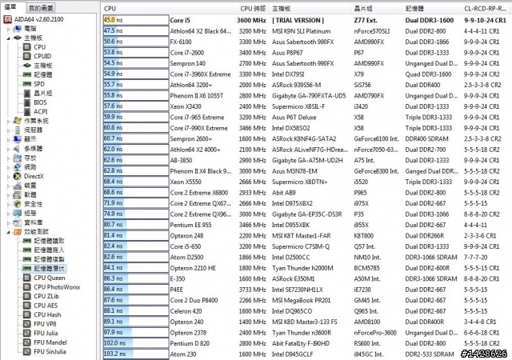Select the FPU Mandel benchmark

(x=50, y=342)
